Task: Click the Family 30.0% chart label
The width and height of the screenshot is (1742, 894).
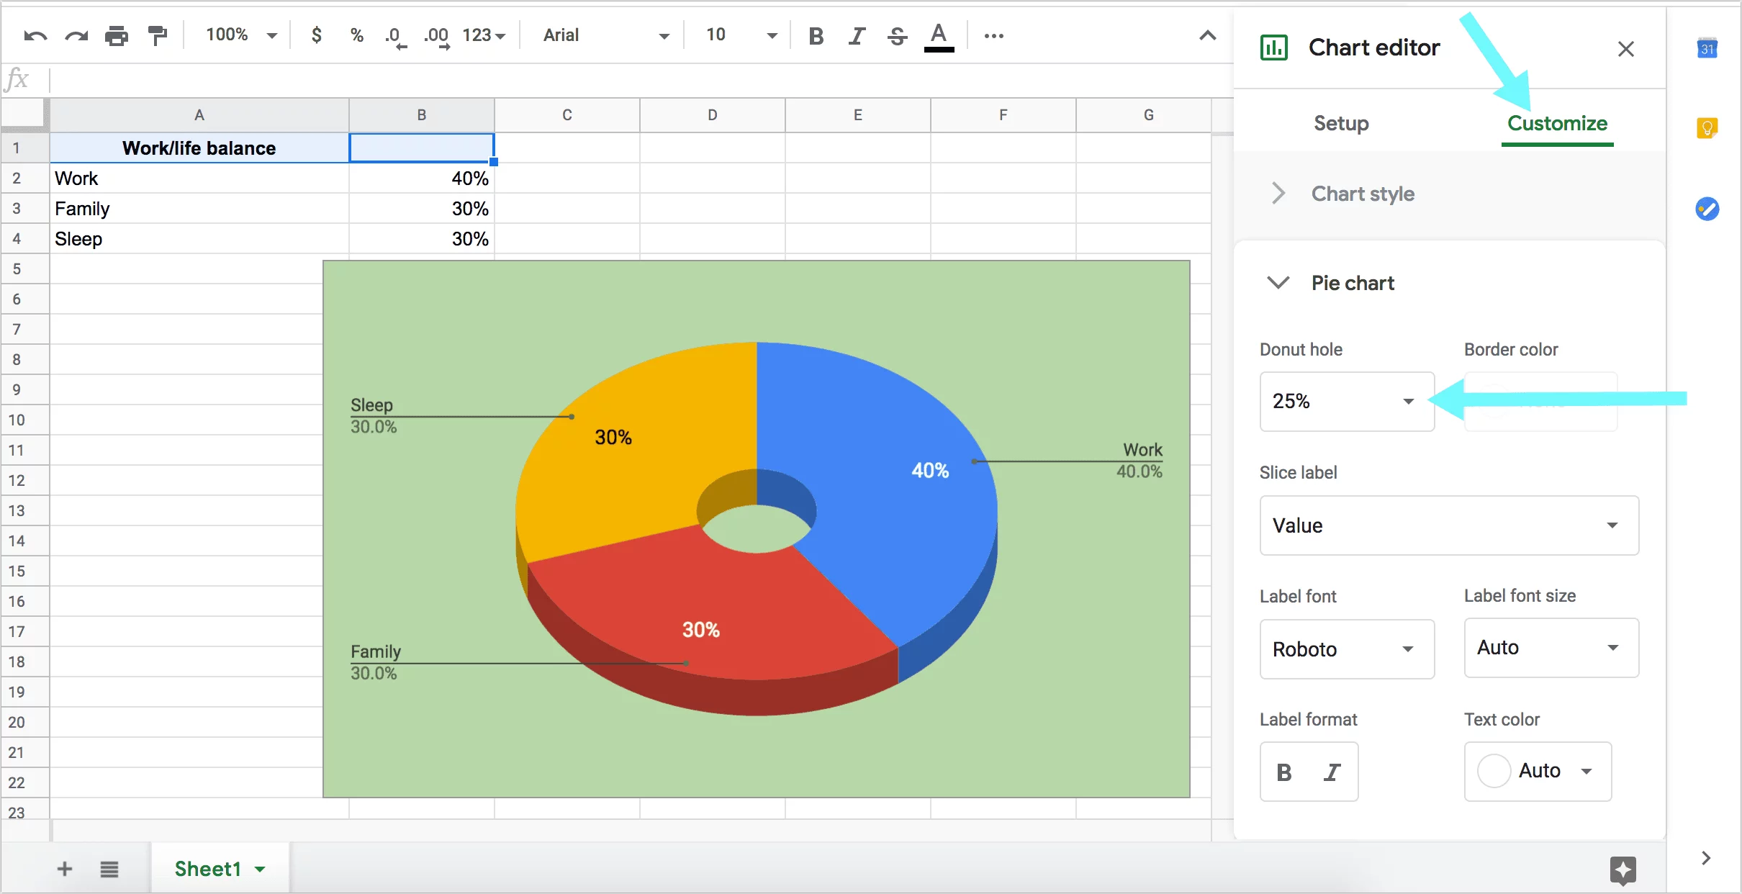Action: click(375, 662)
